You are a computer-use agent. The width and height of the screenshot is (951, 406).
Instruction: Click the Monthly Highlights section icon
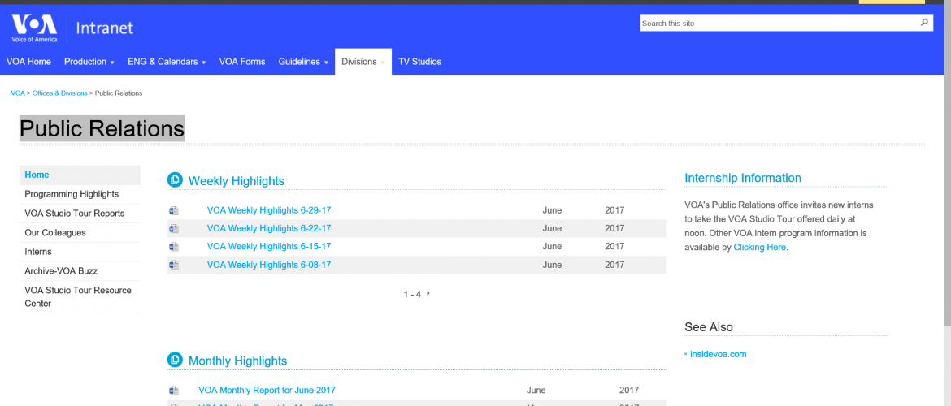tap(175, 360)
